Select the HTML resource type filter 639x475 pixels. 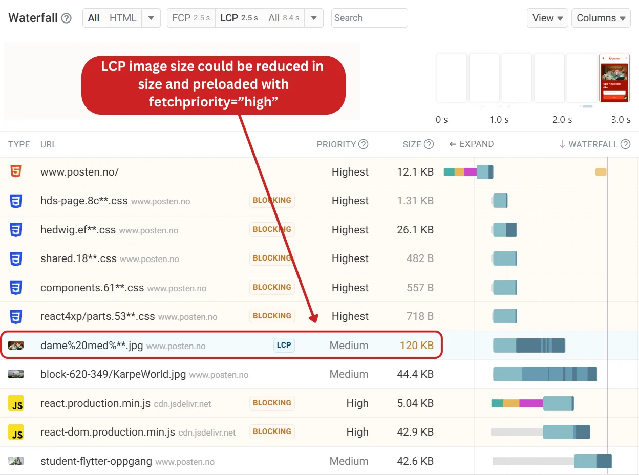(123, 18)
